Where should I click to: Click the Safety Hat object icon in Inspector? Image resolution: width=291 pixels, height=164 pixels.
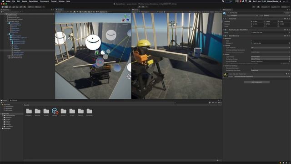[x=224, y=13]
